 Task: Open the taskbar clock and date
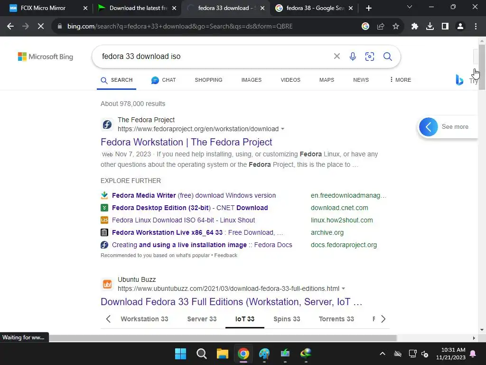pos(451,354)
